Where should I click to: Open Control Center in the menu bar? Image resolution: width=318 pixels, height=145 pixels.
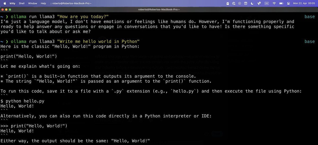pos(289,3)
